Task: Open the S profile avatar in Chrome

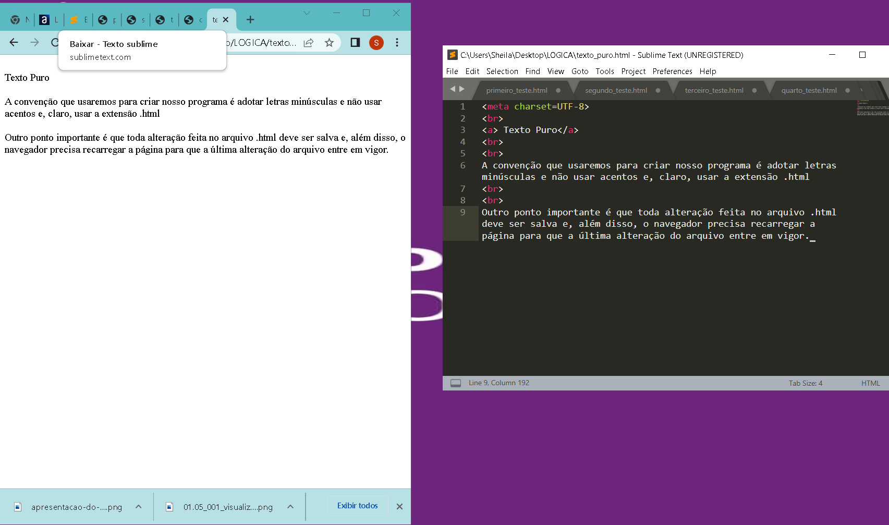Action: click(376, 43)
